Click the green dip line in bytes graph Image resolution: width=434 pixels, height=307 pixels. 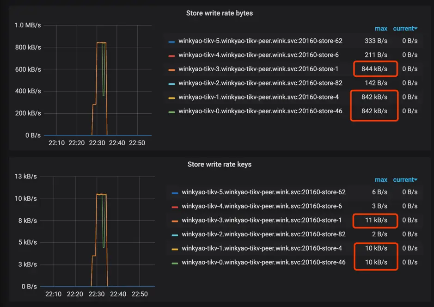tap(103, 69)
